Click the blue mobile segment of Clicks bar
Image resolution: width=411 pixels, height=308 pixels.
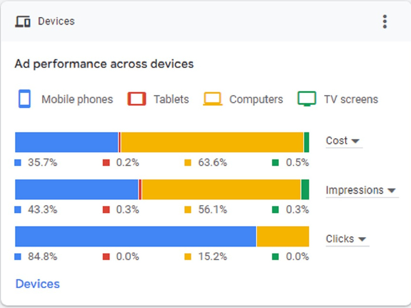click(x=136, y=237)
